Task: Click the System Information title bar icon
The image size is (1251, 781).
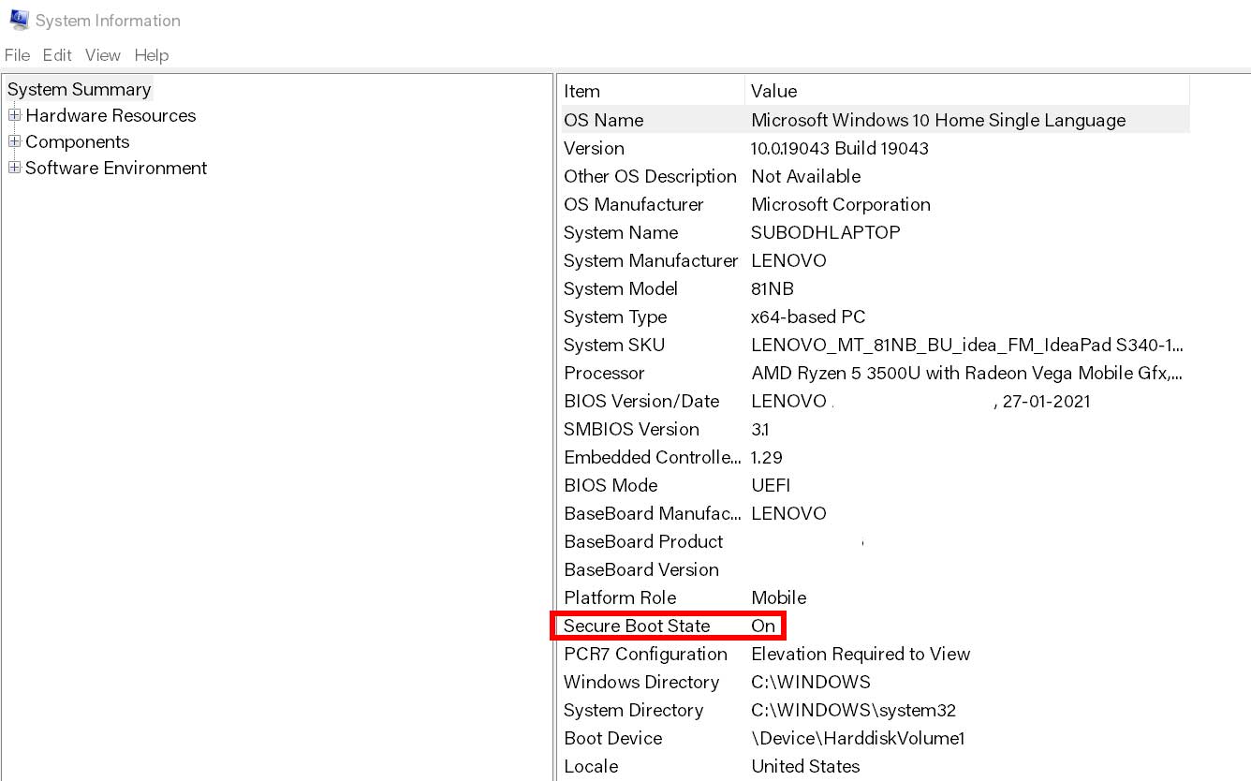Action: point(18,20)
